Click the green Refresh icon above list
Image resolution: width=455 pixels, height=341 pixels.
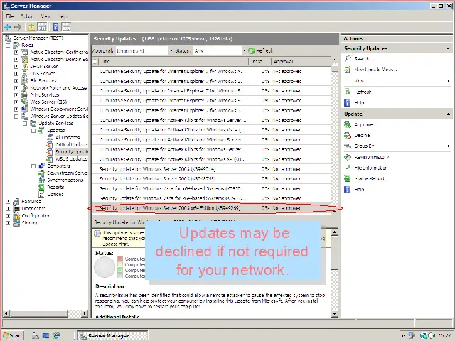(251, 50)
